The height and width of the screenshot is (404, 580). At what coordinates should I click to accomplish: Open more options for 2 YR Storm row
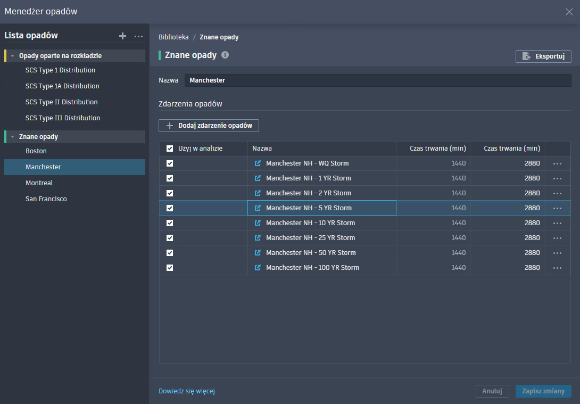pos(557,193)
